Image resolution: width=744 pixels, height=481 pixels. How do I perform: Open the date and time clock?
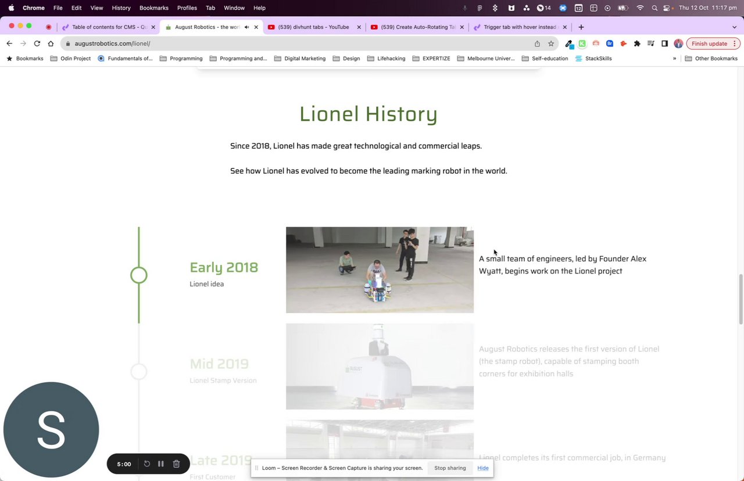coord(708,8)
